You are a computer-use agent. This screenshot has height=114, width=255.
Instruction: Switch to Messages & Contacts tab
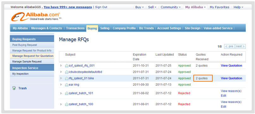coord(46,28)
